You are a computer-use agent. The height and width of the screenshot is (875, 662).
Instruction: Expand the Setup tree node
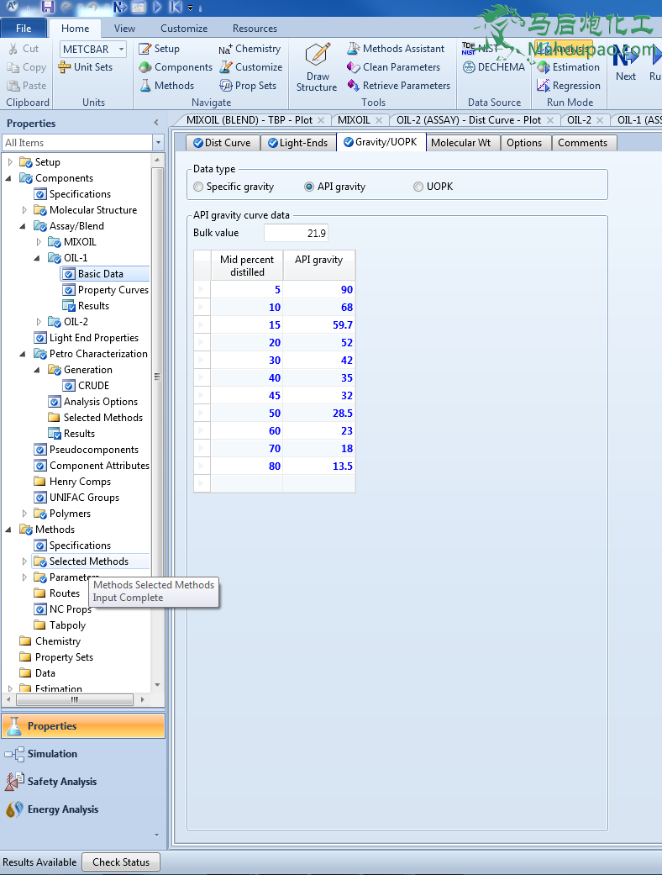coord(10,162)
